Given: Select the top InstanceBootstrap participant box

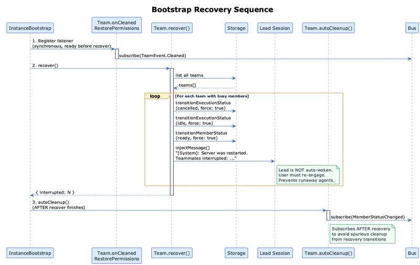Looking at the screenshot, I should [30, 28].
